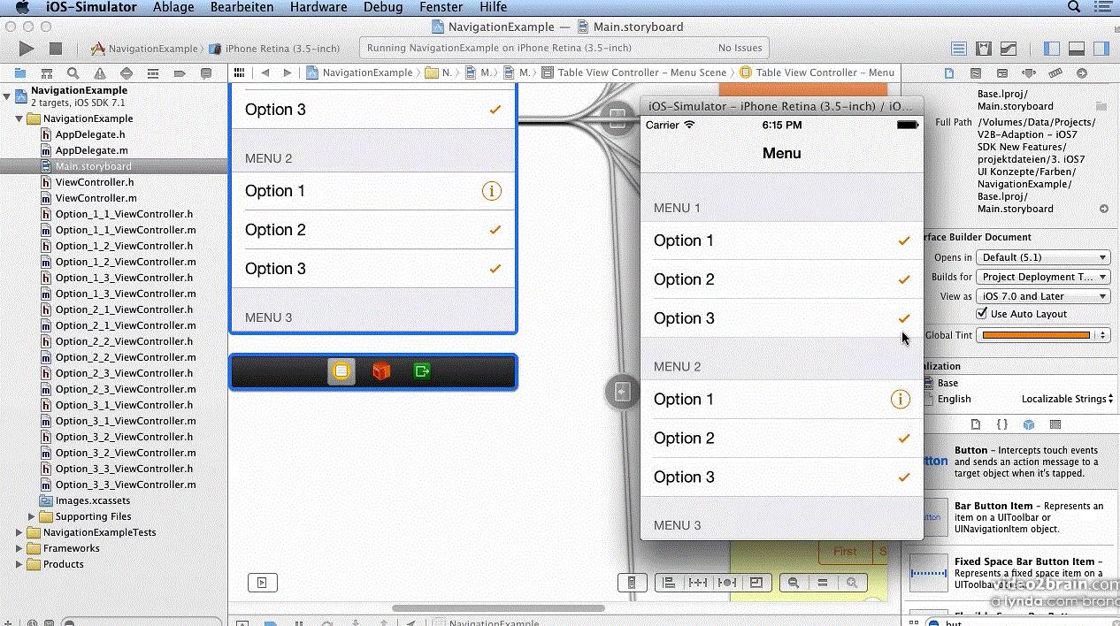
Task: Click the green Exit icon in scene dock
Action: point(422,372)
